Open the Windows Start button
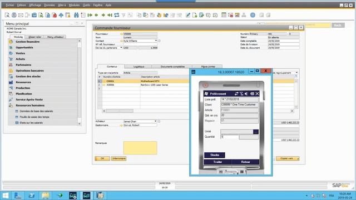The image size is (356, 200). point(6,196)
